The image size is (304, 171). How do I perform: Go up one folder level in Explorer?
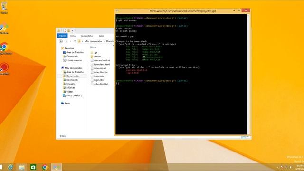click(75, 41)
